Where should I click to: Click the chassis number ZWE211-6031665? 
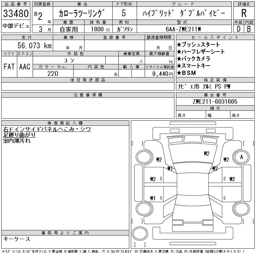(x=215, y=101)
